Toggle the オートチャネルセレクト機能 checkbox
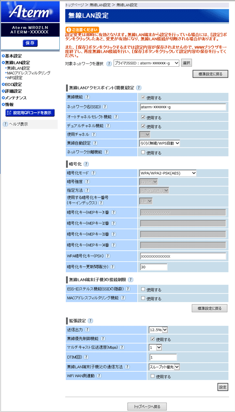Viewport: 235px width, 412px height. 143,117
